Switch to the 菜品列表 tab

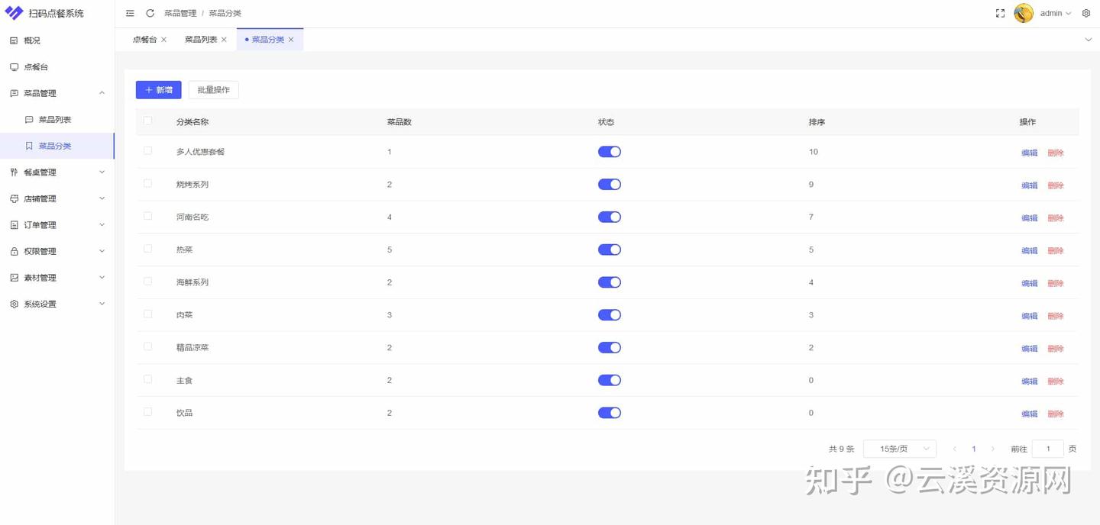201,40
